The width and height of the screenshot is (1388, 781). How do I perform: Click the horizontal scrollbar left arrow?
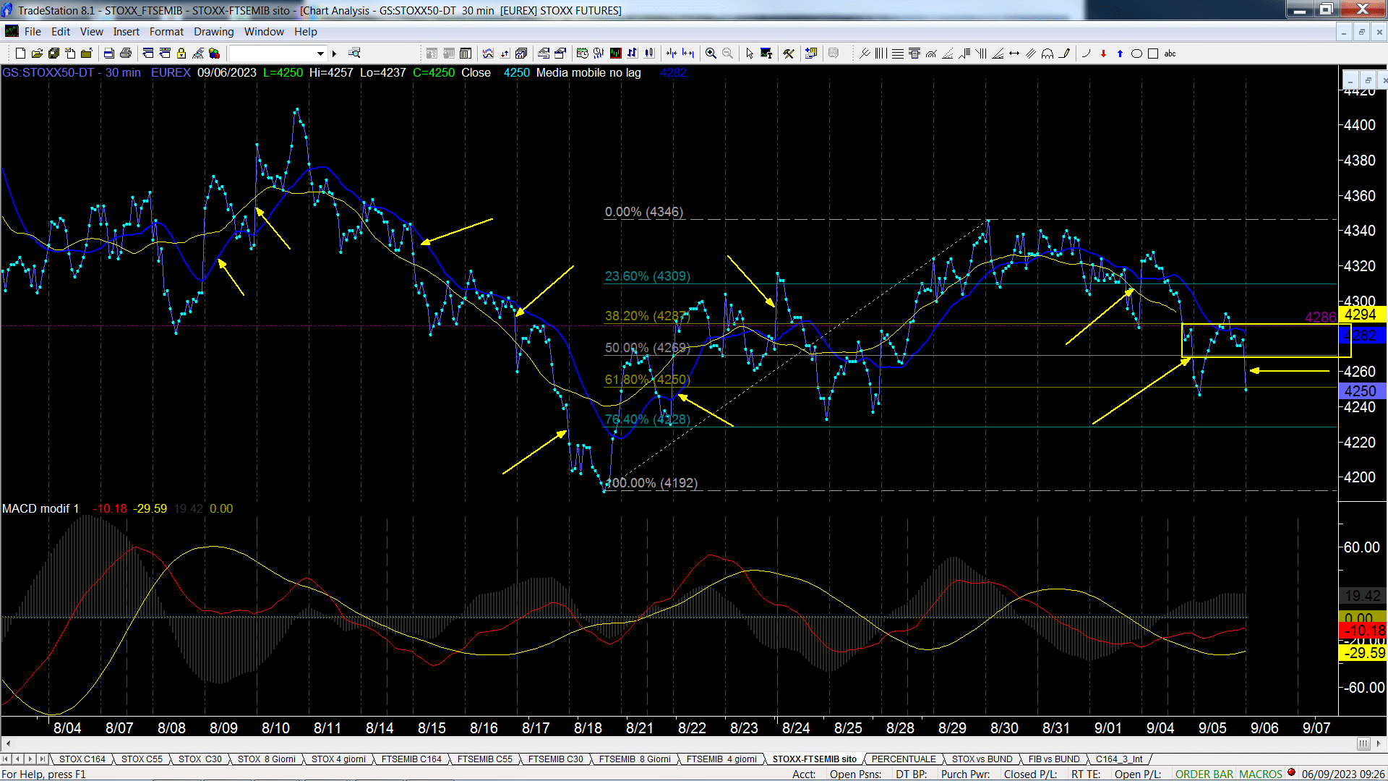[8, 743]
